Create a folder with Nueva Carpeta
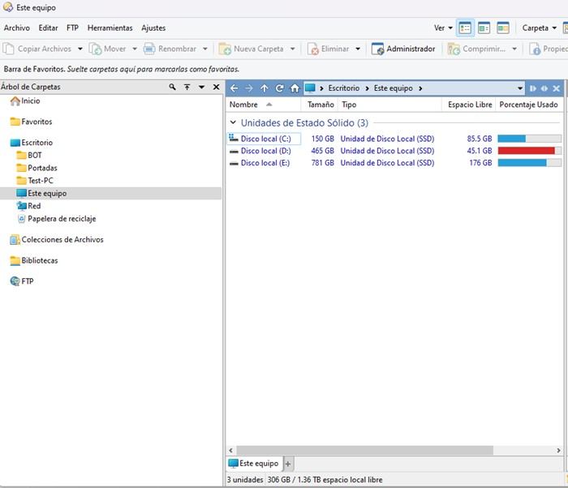The image size is (568, 488). [x=252, y=49]
